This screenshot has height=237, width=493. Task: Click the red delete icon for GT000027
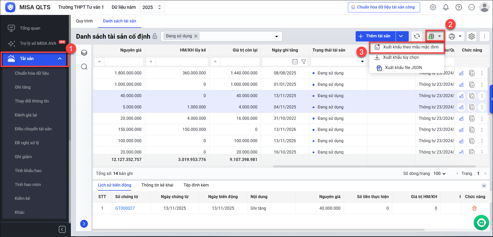pyautogui.click(x=474, y=208)
